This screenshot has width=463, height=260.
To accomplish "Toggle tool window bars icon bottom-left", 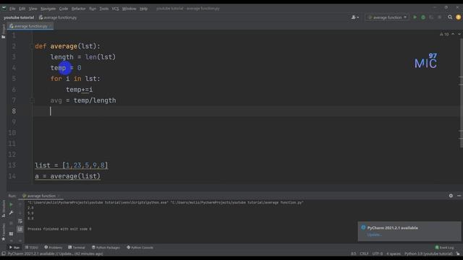I will tap(3, 253).
